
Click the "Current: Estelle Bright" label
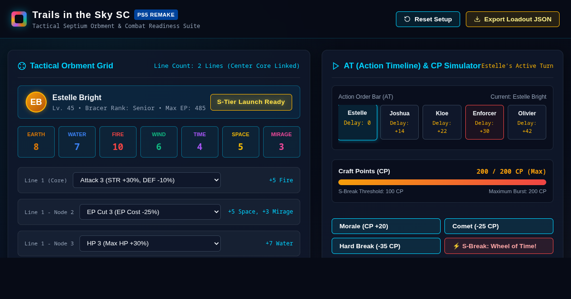tap(519, 97)
